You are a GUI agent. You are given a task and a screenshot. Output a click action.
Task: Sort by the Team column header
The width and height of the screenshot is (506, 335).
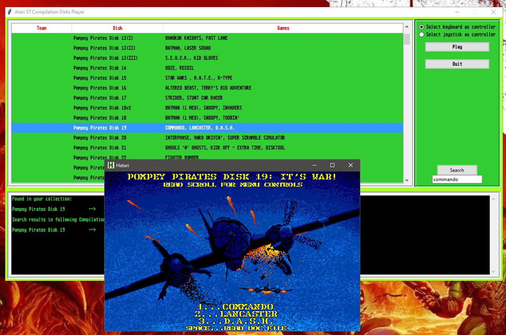(x=41, y=28)
